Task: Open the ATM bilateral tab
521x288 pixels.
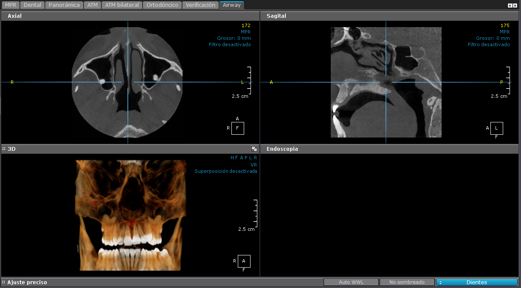Action: click(x=122, y=5)
